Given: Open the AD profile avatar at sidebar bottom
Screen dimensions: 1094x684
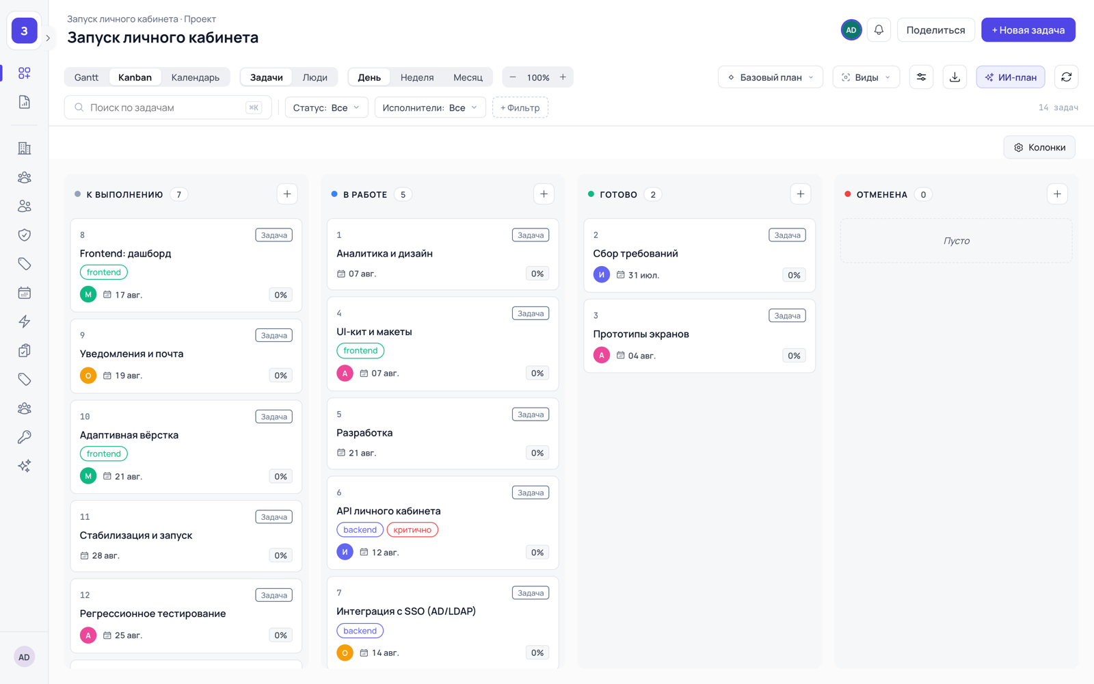Looking at the screenshot, I should 24,657.
